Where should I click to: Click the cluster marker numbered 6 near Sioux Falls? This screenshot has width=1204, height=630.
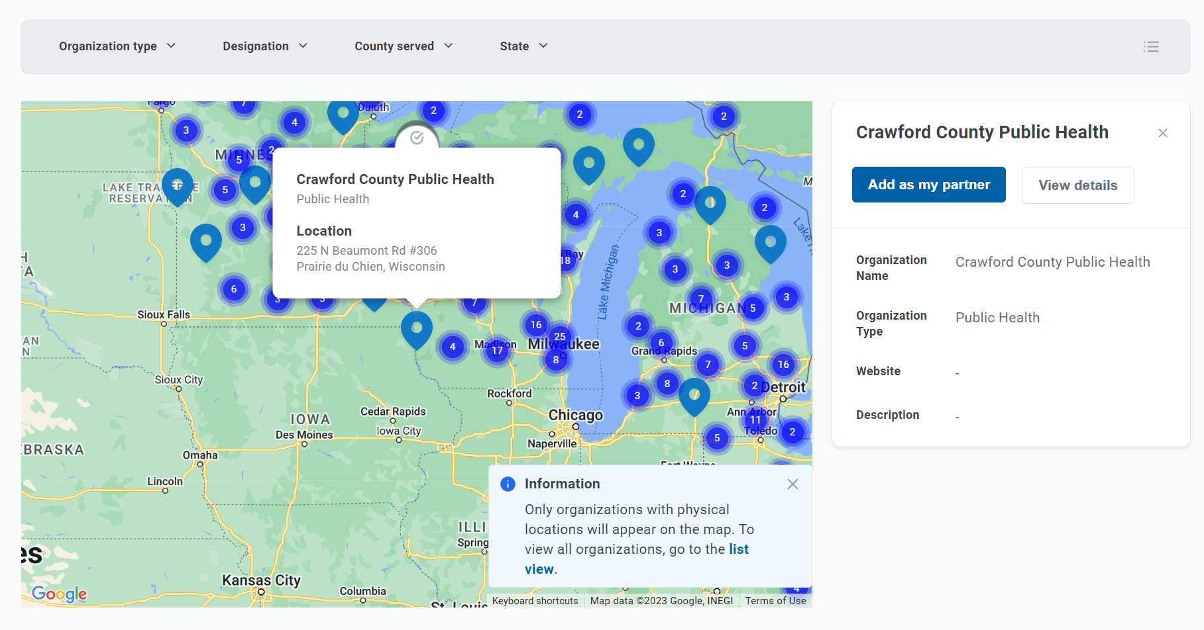click(234, 289)
